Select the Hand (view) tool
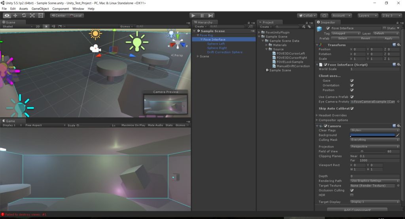405x219 pixels. [7, 15]
